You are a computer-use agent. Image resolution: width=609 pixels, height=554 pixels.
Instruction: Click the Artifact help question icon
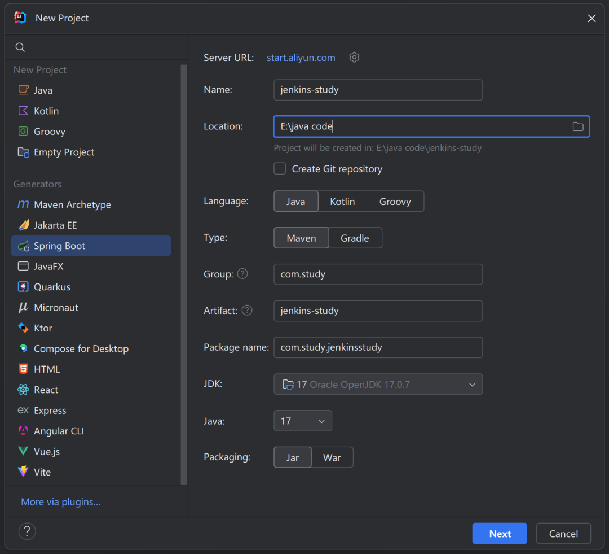pyautogui.click(x=247, y=310)
